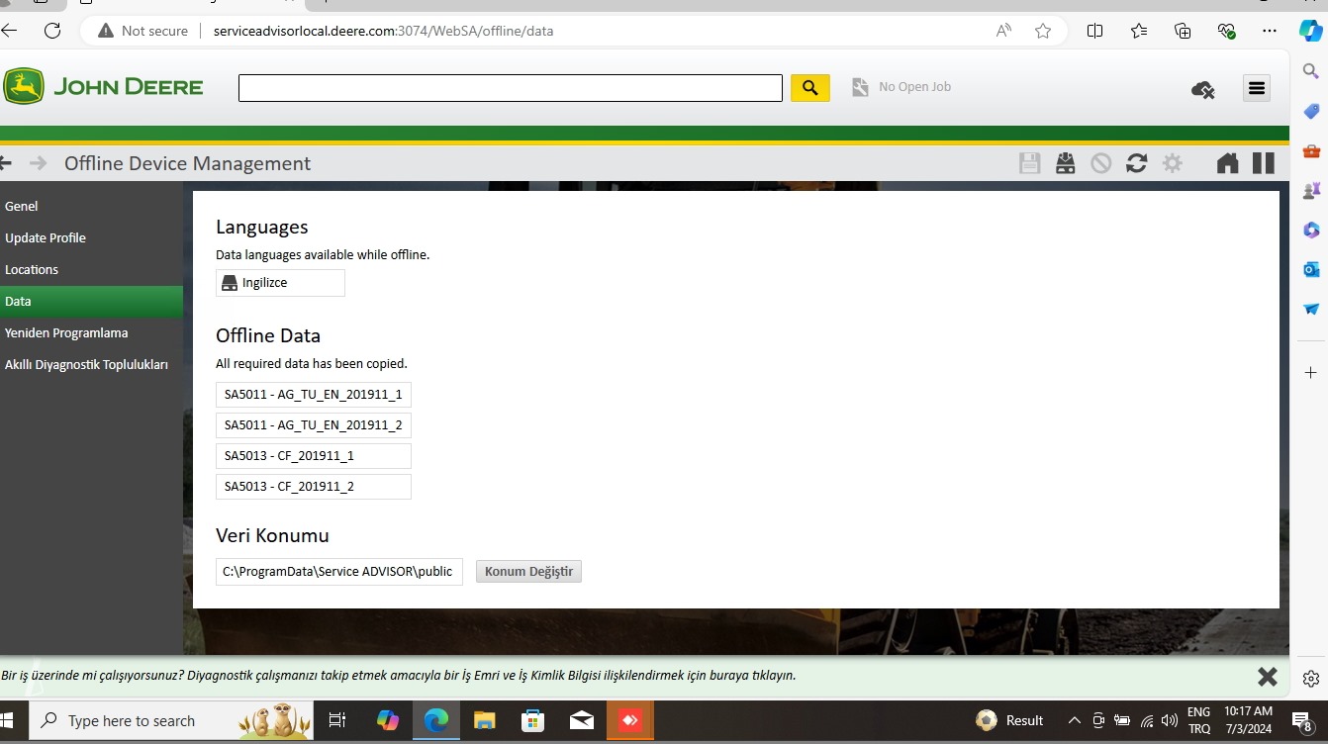The image size is (1328, 744).
Task: Click the No Open Job wrench icon
Action: (860, 87)
